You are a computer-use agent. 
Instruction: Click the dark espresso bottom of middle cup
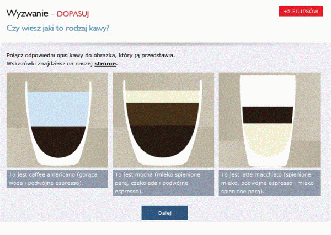pyautogui.click(x=163, y=141)
